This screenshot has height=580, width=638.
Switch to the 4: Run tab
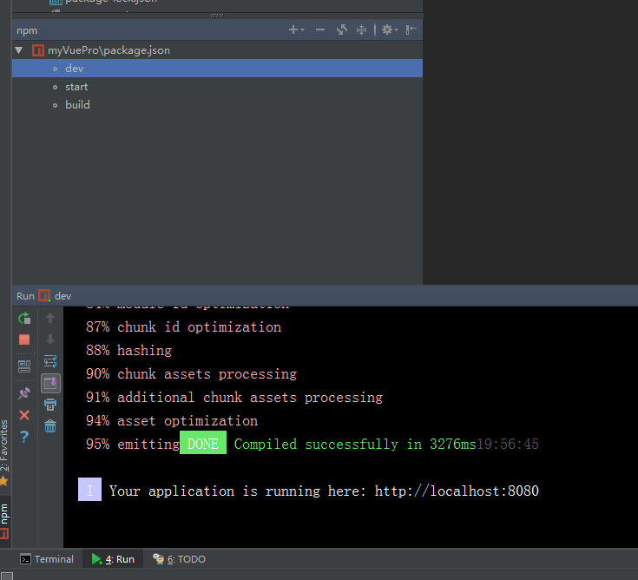(113, 559)
